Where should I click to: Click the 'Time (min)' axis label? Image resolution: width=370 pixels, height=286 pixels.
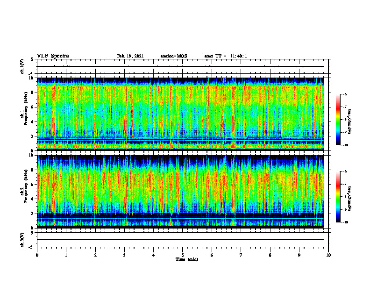tap(187, 259)
